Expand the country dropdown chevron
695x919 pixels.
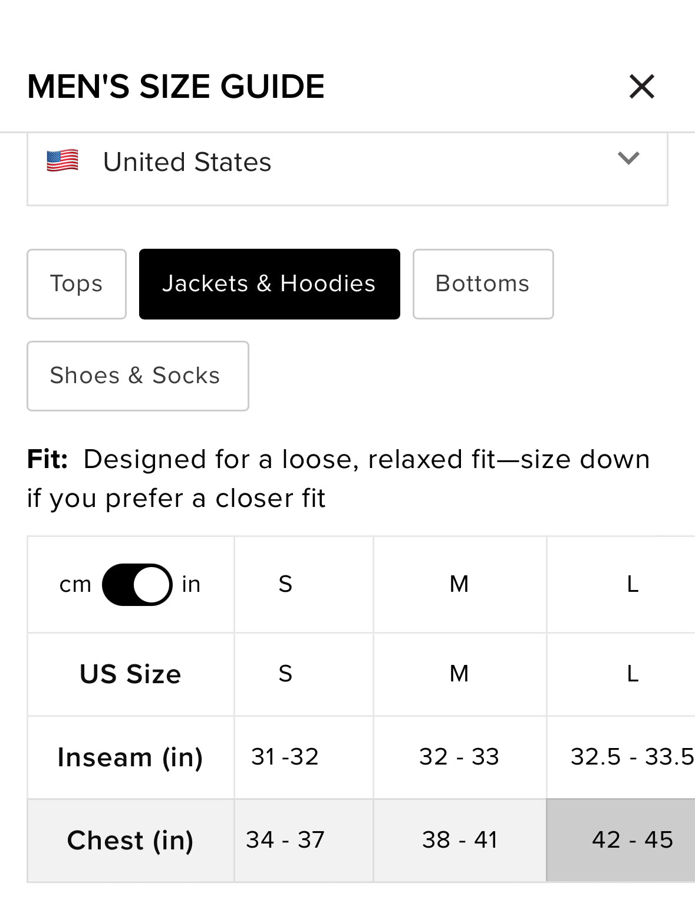[628, 158]
